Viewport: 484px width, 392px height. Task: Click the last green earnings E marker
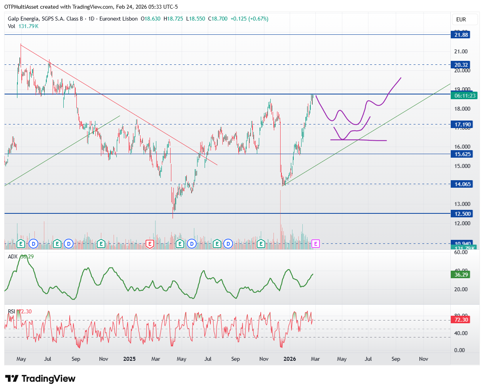(261, 244)
